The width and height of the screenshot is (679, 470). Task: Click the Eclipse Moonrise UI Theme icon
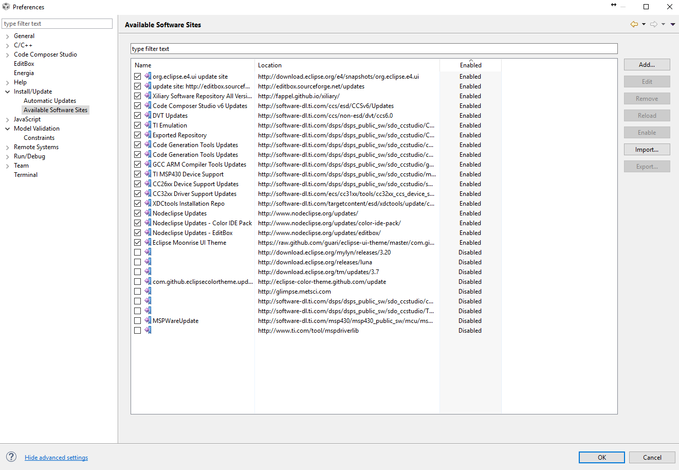[148, 242]
